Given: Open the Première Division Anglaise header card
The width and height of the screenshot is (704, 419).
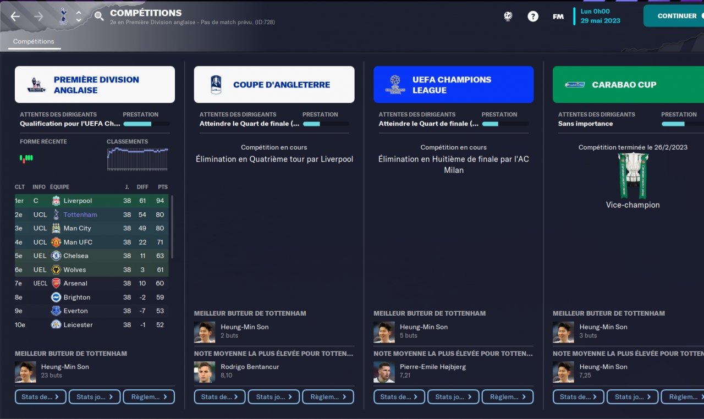Looking at the screenshot, I should [x=95, y=85].
